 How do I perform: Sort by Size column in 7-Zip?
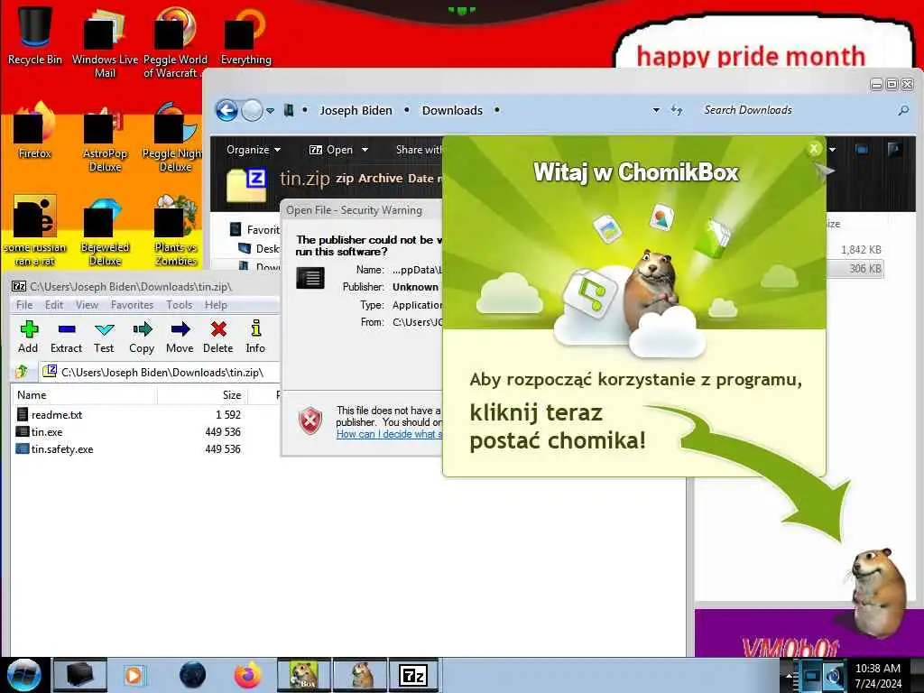(x=203, y=395)
